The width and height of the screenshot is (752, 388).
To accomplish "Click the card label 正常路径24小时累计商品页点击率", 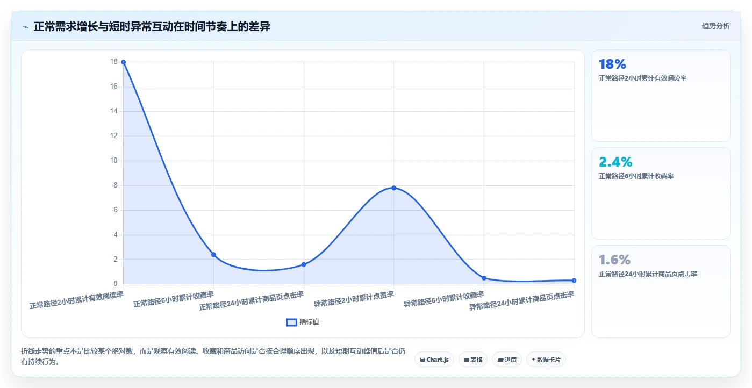I will tap(648, 274).
